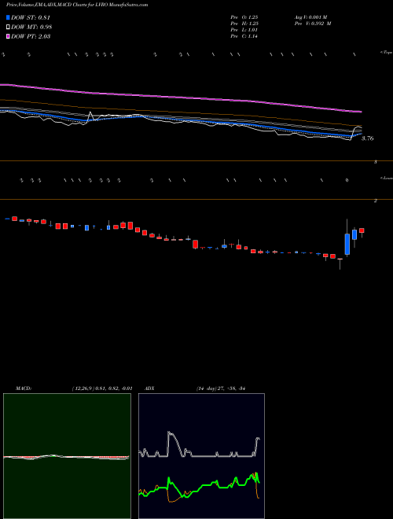The width and height of the screenshot is (393, 519).
Task: Click the tall blue breakout candlestick
Action: pos(347,244)
